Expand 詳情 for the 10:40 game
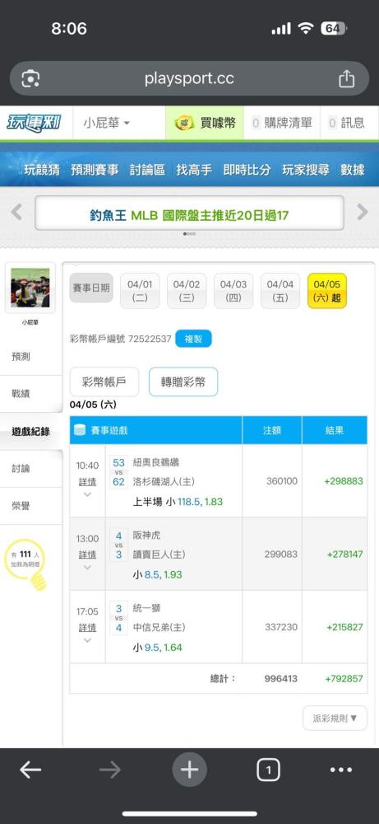The height and width of the screenshot is (824, 379). 87,486
